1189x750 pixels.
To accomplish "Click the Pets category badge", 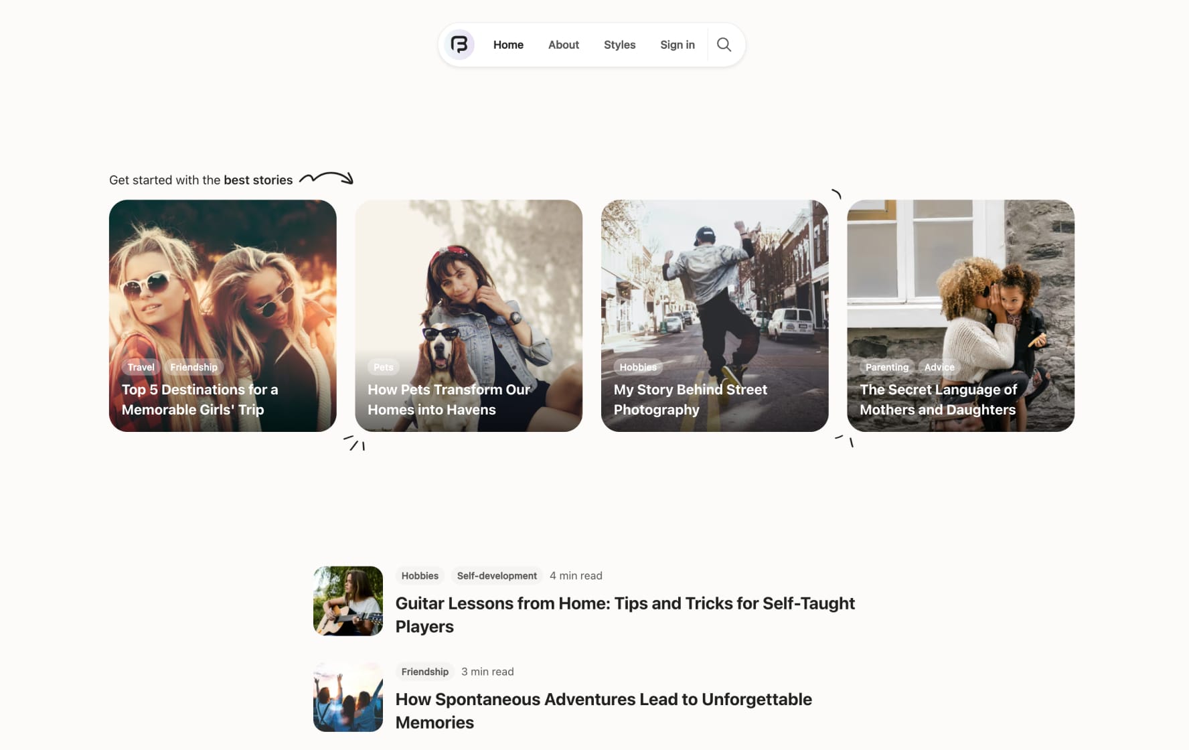I will [x=383, y=367].
